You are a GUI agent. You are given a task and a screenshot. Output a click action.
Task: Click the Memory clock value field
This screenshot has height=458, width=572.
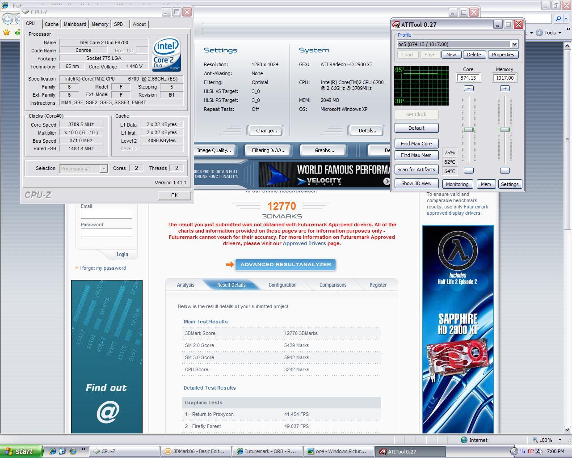505,78
